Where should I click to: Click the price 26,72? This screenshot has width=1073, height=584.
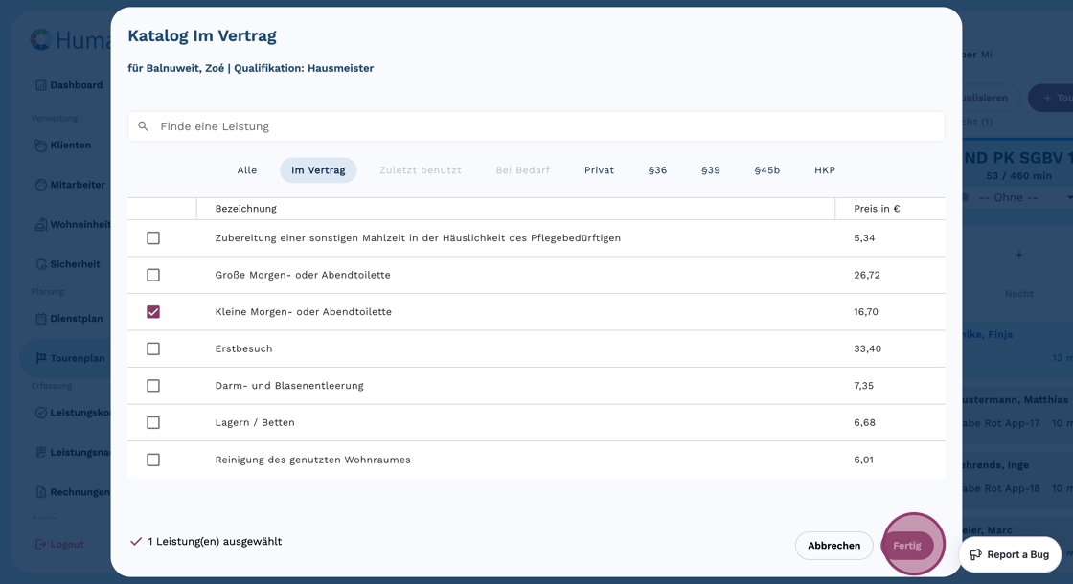click(867, 275)
